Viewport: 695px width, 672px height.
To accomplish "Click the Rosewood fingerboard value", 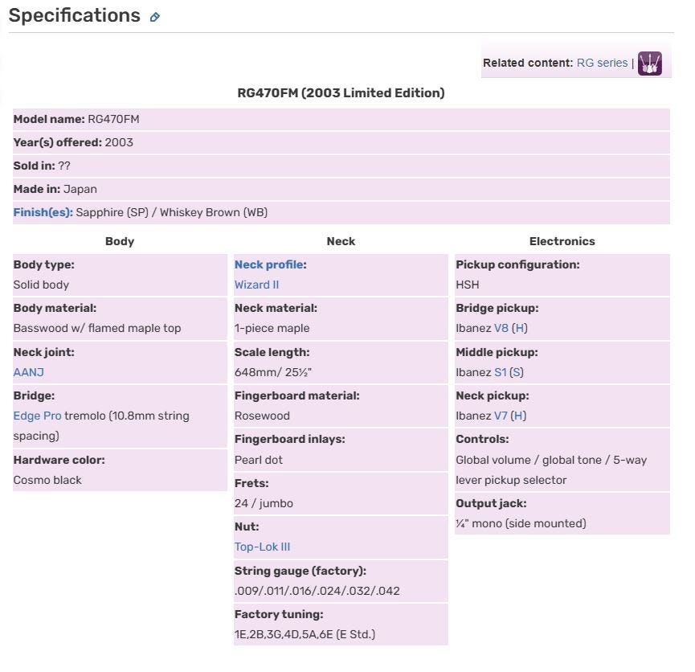I will [x=262, y=416].
